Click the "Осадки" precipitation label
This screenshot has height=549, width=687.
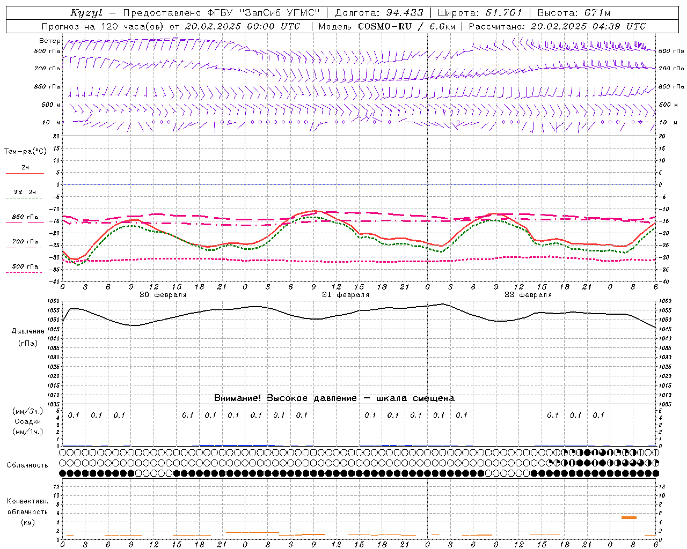[28, 421]
